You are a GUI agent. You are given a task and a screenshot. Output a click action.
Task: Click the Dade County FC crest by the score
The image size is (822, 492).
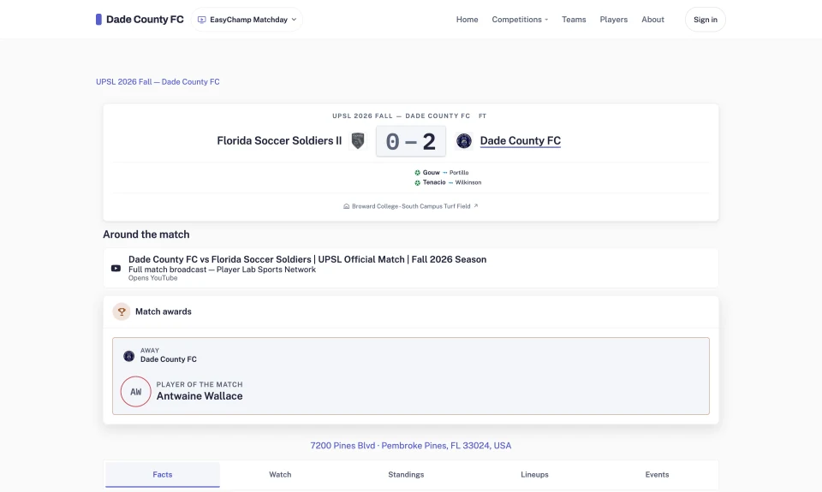point(463,140)
